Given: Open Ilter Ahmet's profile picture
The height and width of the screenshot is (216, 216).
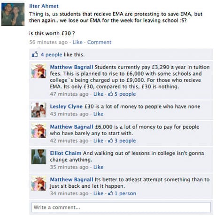Looking at the screenshot, I should click(13, 14).
